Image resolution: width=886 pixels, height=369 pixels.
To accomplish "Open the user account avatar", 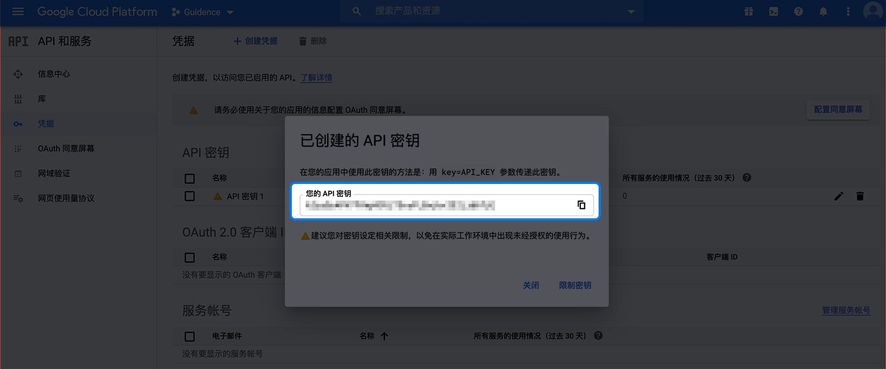I will 873,11.
